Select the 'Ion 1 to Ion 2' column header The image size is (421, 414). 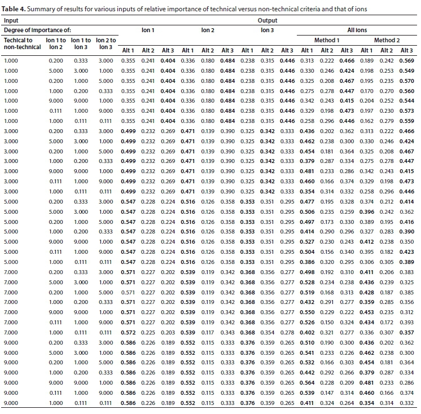pos(55,45)
